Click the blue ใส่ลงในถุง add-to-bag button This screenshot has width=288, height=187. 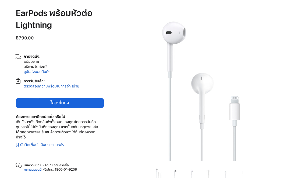click(x=60, y=103)
